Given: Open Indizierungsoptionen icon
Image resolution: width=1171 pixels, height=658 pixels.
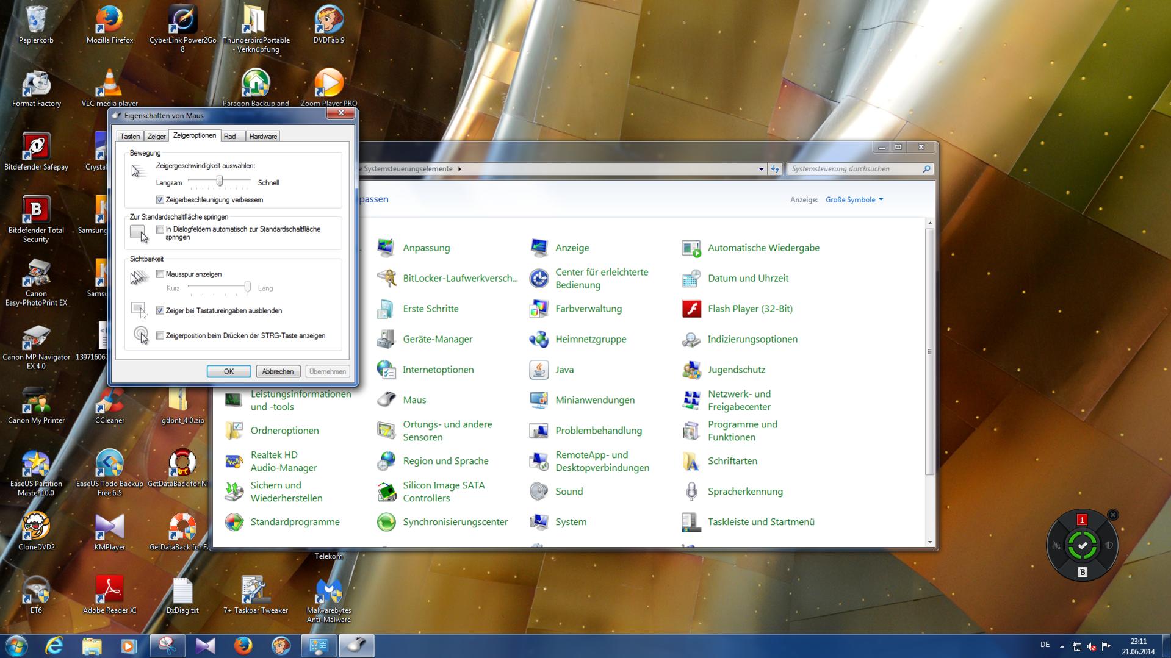Looking at the screenshot, I should click(x=740, y=339).
